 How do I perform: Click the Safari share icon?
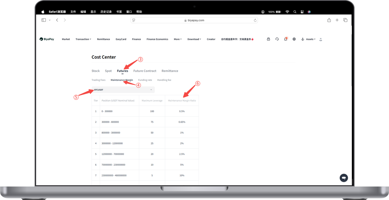coord(329,20)
